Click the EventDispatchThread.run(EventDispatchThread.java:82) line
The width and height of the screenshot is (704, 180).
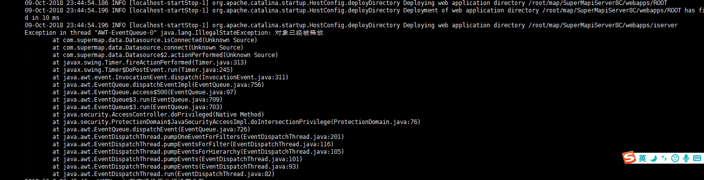click(163, 174)
